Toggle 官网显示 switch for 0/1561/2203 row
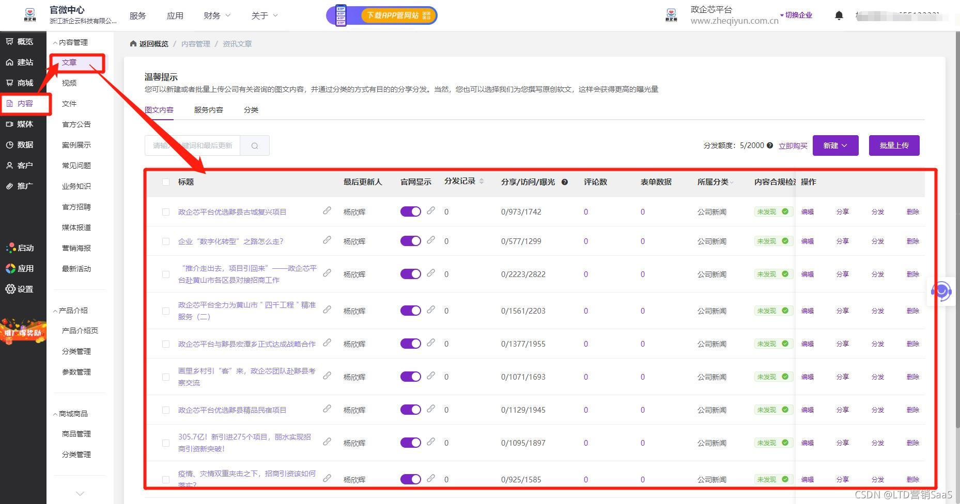Image resolution: width=960 pixels, height=504 pixels. pos(411,311)
